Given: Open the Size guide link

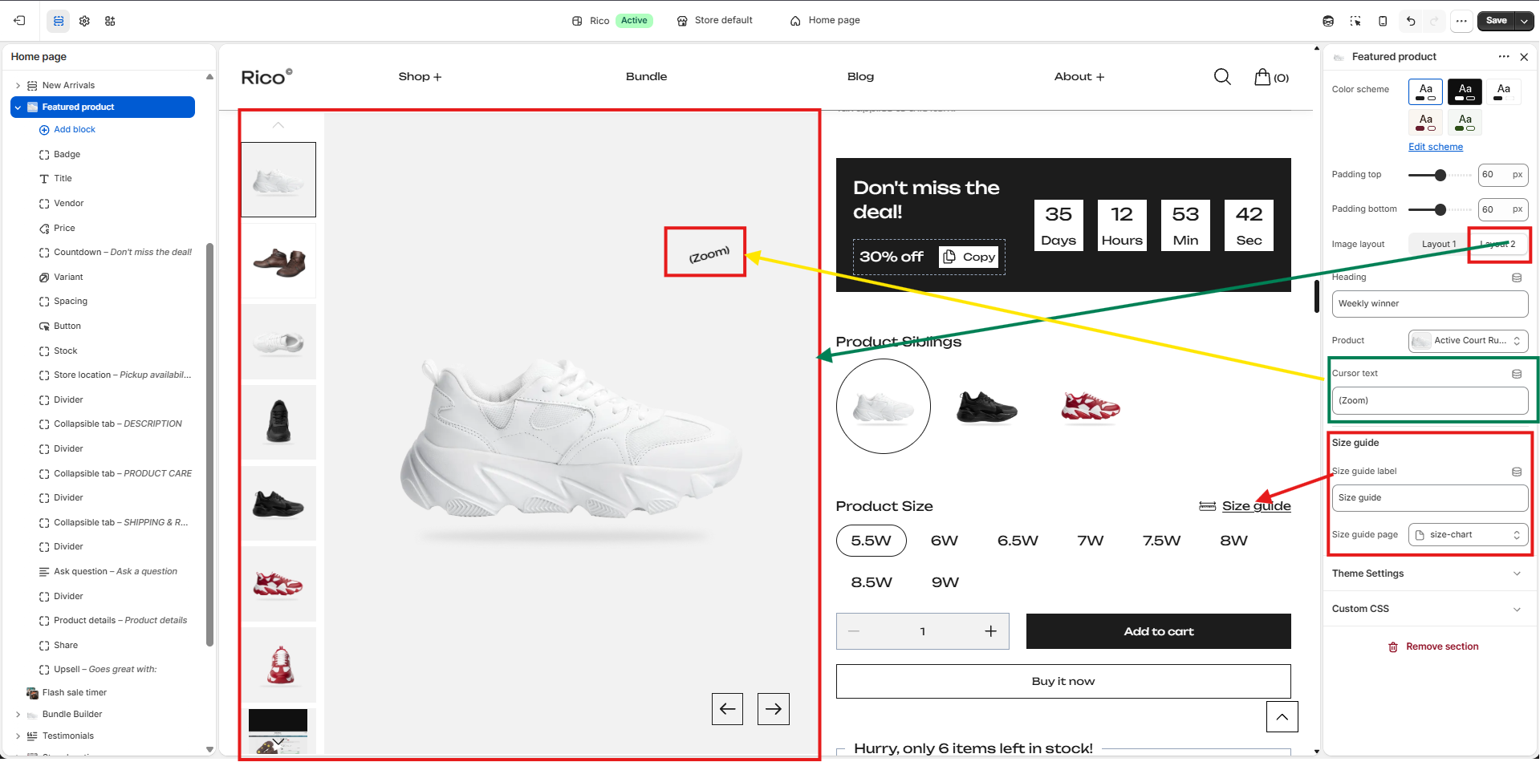Looking at the screenshot, I should pos(1256,506).
